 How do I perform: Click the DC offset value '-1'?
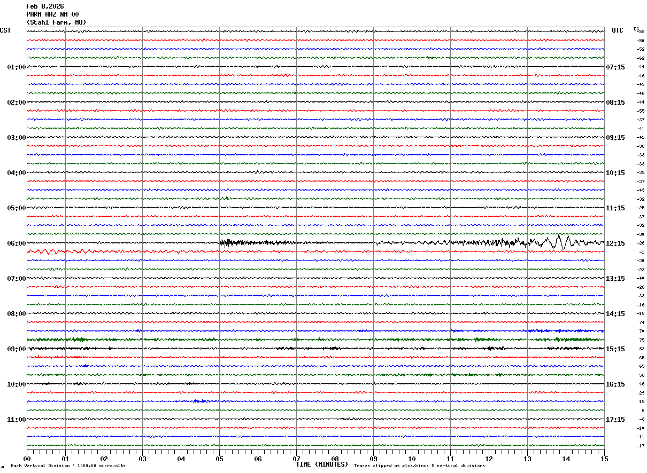[x=642, y=252]
